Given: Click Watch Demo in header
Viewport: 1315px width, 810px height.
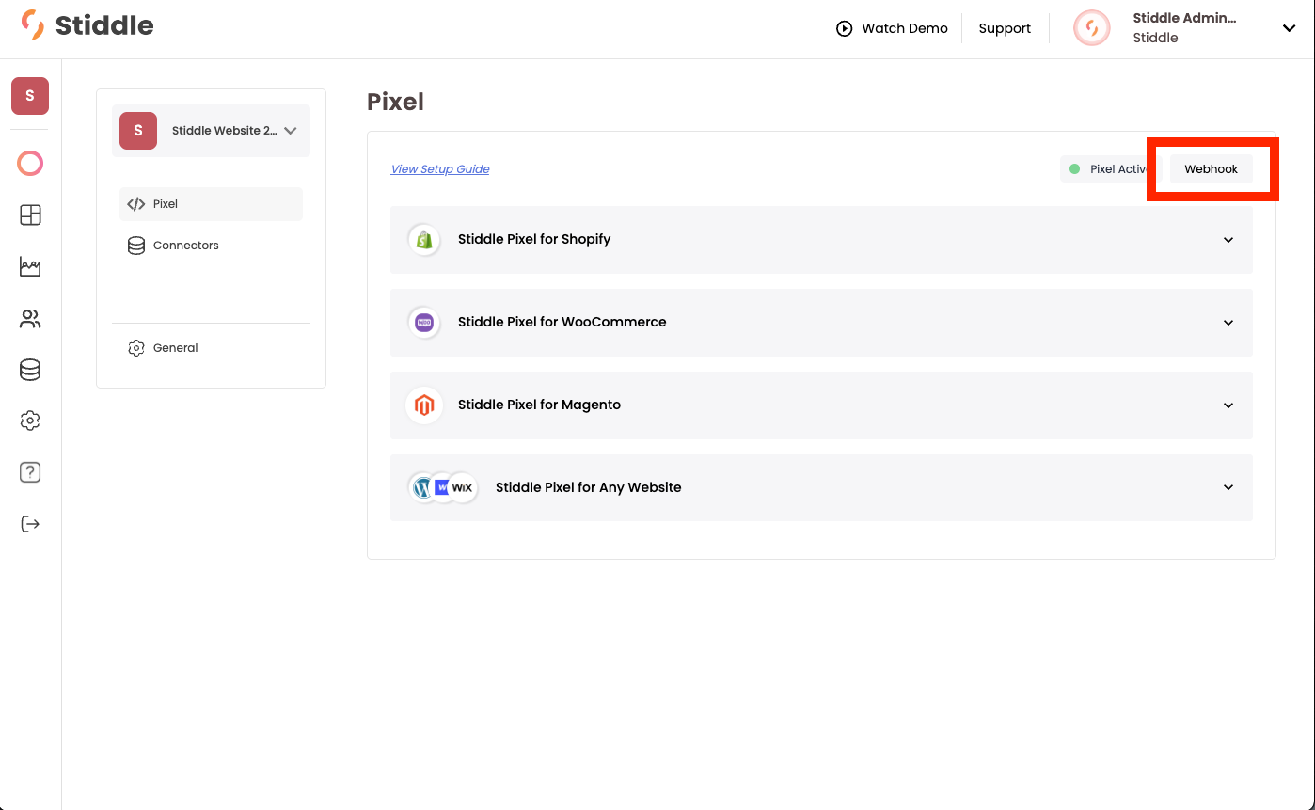Looking at the screenshot, I should point(892,28).
